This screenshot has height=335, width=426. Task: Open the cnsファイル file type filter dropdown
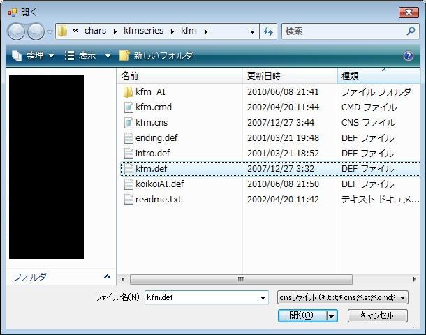click(x=343, y=297)
